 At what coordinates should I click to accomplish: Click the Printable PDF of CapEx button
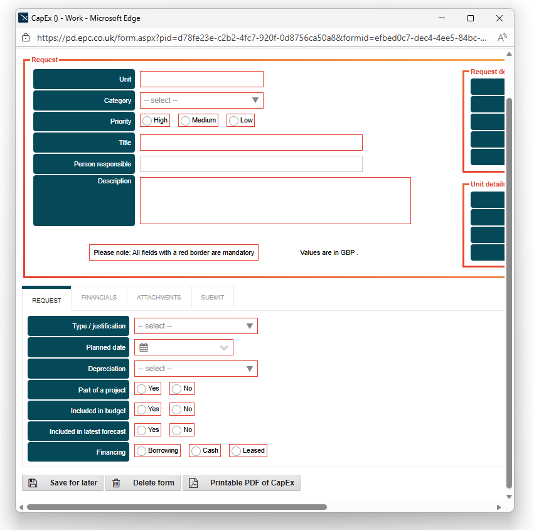(x=242, y=483)
